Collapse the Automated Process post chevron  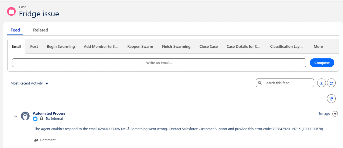(x=15, y=116)
